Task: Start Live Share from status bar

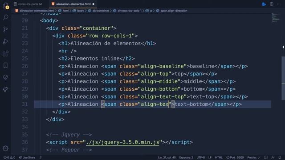Action: (x=27, y=157)
